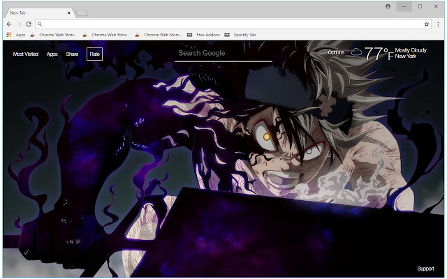Bookmark this page with the star icon
The height and width of the screenshot is (279, 447).
tap(427, 24)
